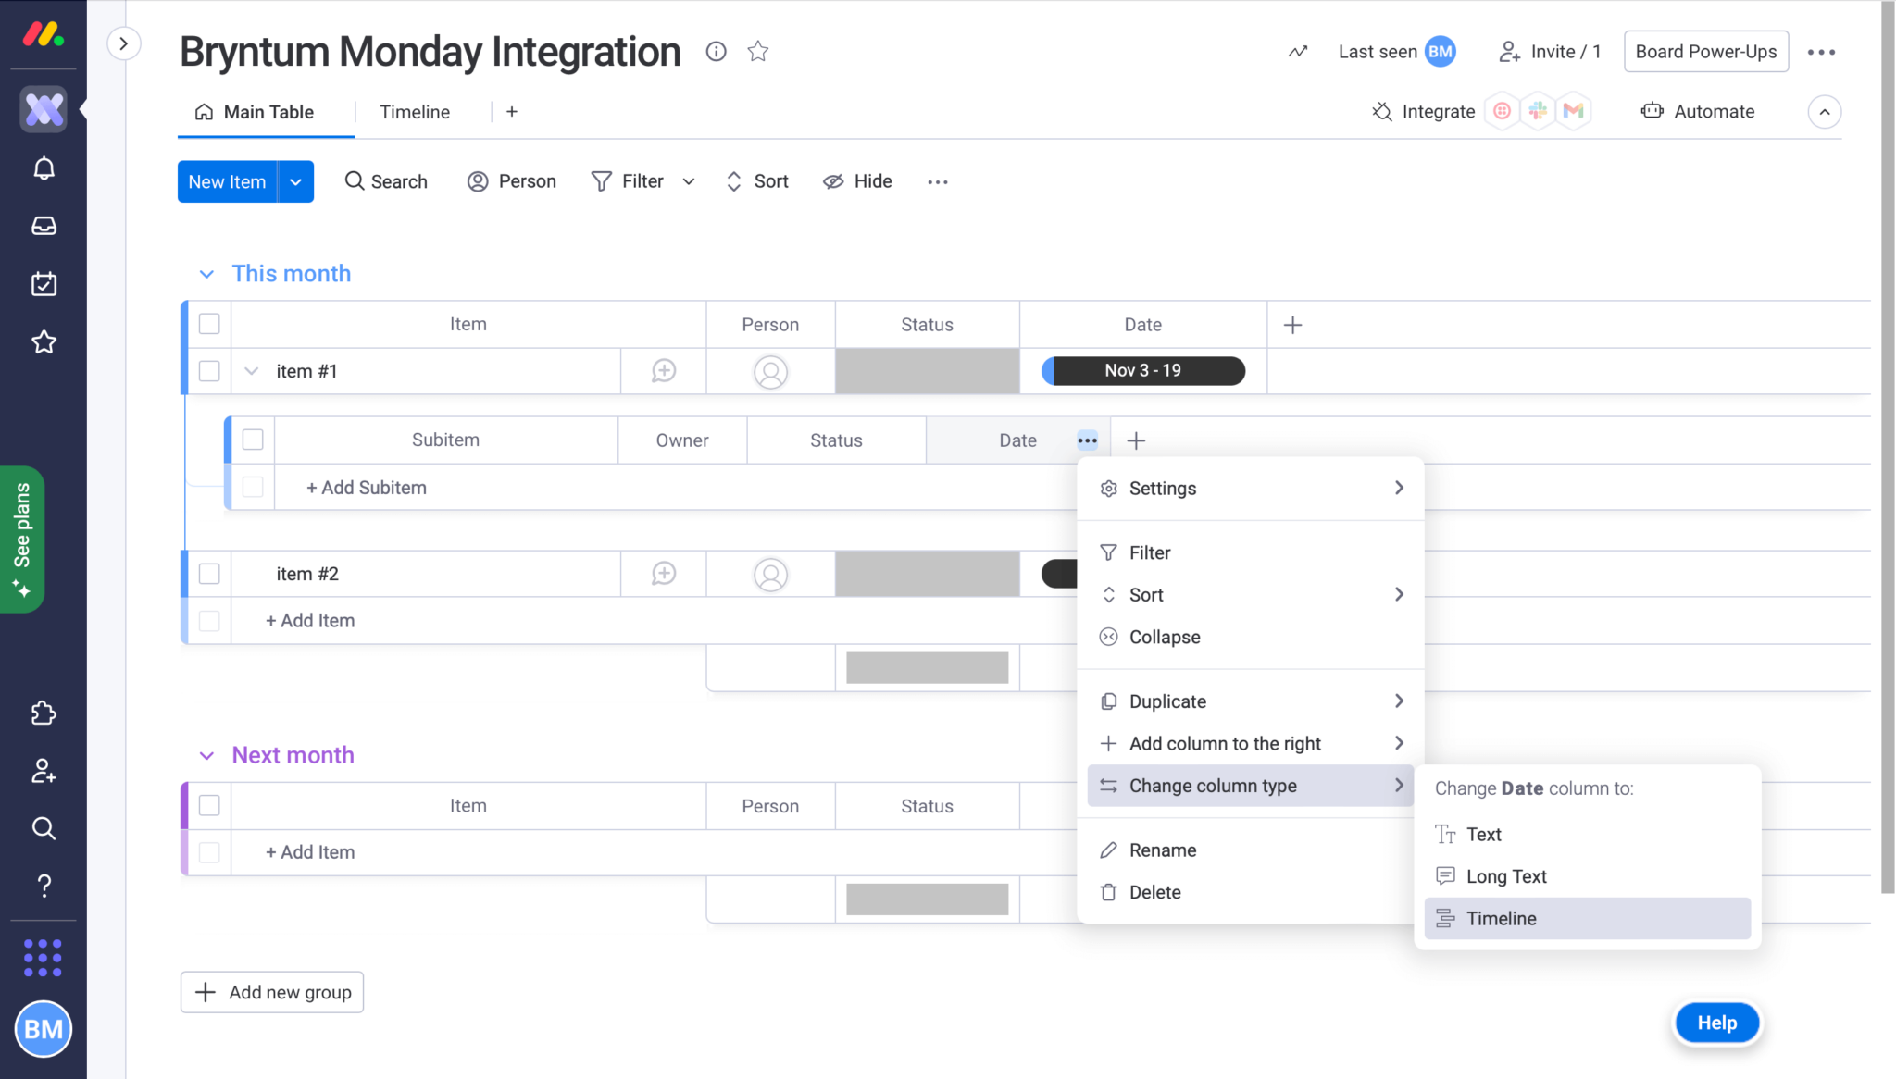Screen dimensions: 1896x1079
Task: Open board options three-dot menu
Action: coord(1821,52)
